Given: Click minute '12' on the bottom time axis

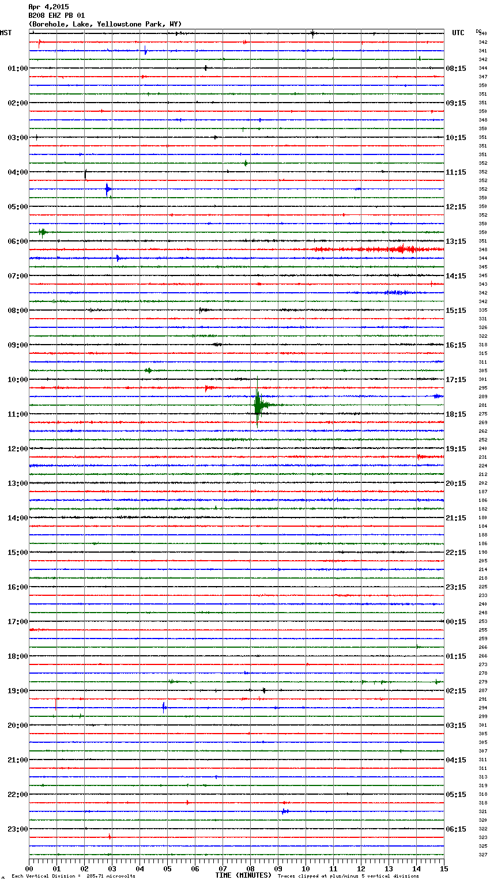Looking at the screenshot, I should pyautogui.click(x=361, y=868).
